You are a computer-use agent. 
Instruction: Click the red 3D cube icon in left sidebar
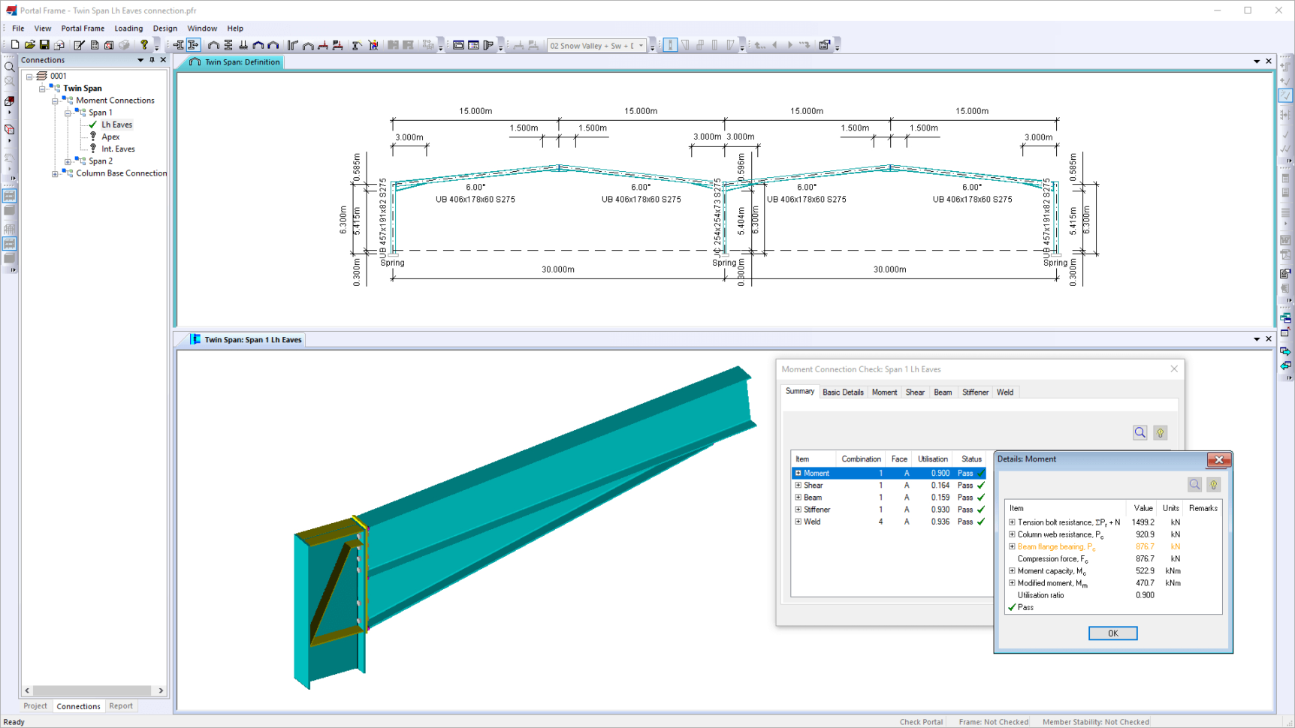[x=10, y=100]
